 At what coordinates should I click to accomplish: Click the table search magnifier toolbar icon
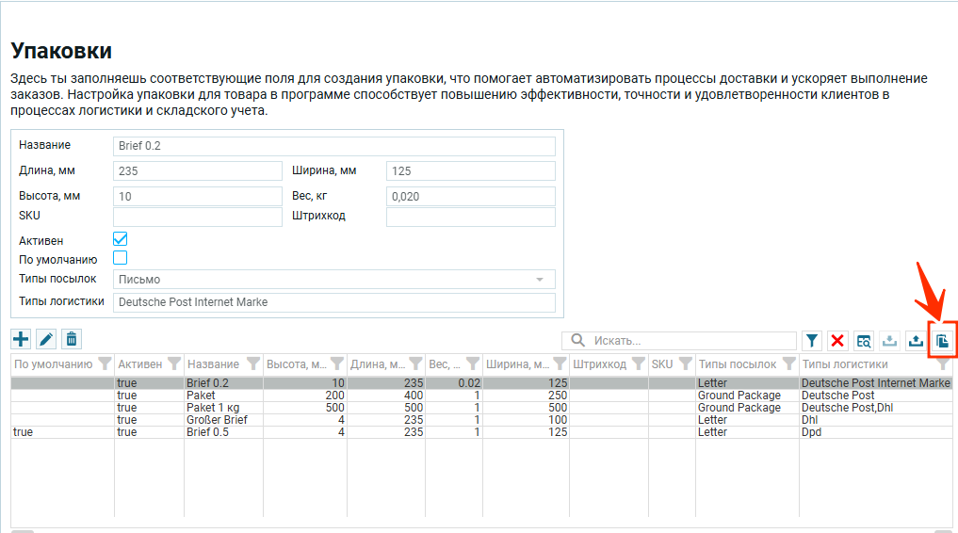click(x=864, y=341)
